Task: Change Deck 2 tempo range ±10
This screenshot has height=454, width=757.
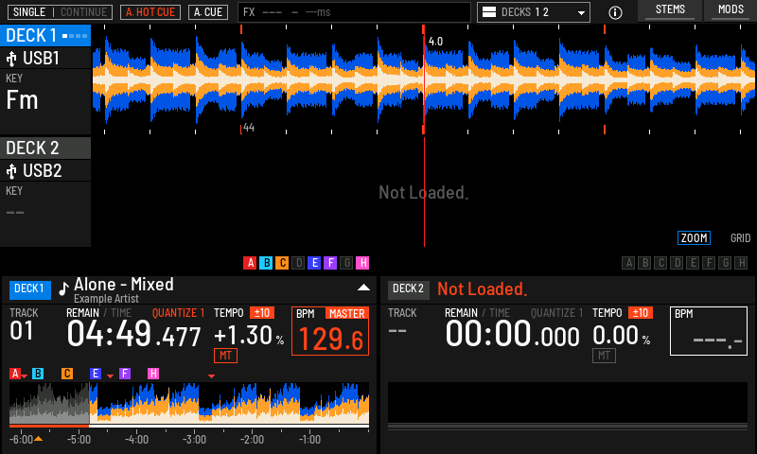Action: pos(641,313)
